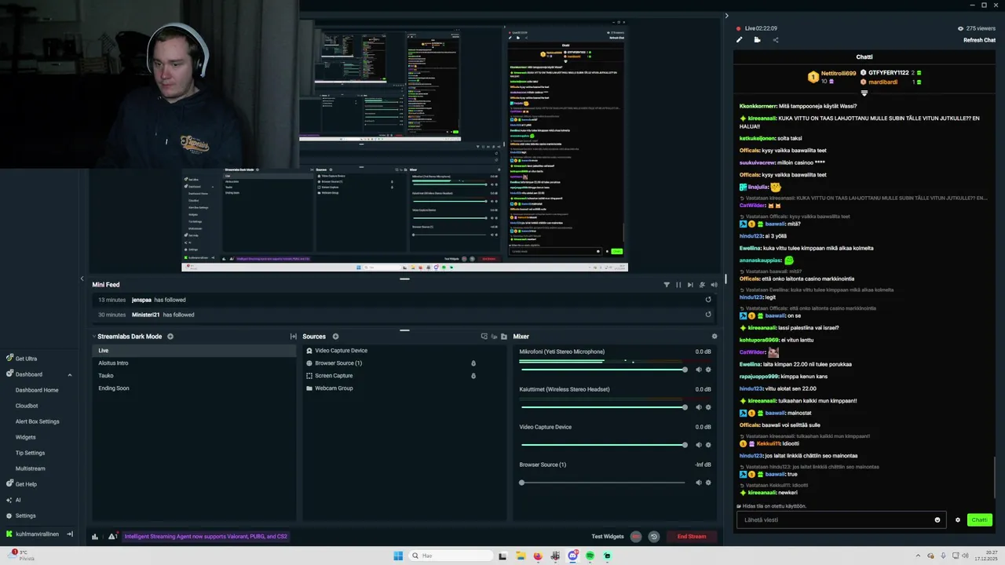The height and width of the screenshot is (565, 1005).
Task: Click the Browser Source (1) volume slider
Action: [x=603, y=483]
